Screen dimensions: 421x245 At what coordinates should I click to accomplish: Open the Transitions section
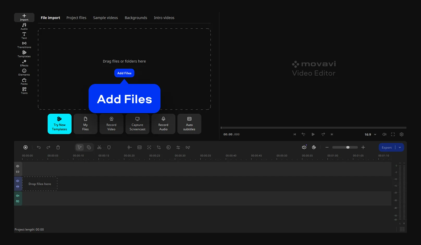click(24, 45)
